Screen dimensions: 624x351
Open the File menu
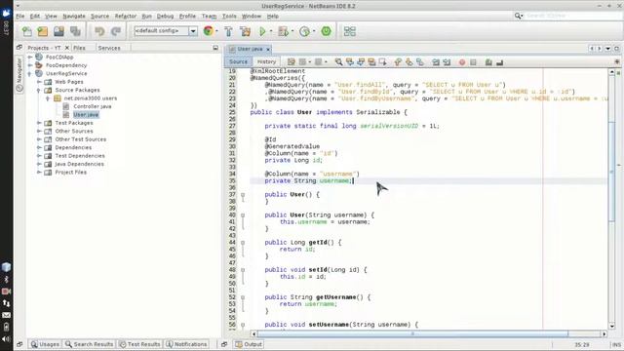pyautogui.click(x=20, y=16)
